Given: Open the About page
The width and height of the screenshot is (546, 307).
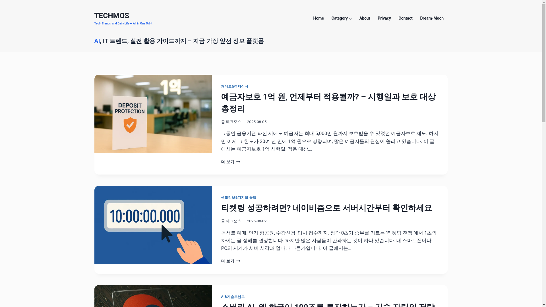Looking at the screenshot, I should click(364, 18).
